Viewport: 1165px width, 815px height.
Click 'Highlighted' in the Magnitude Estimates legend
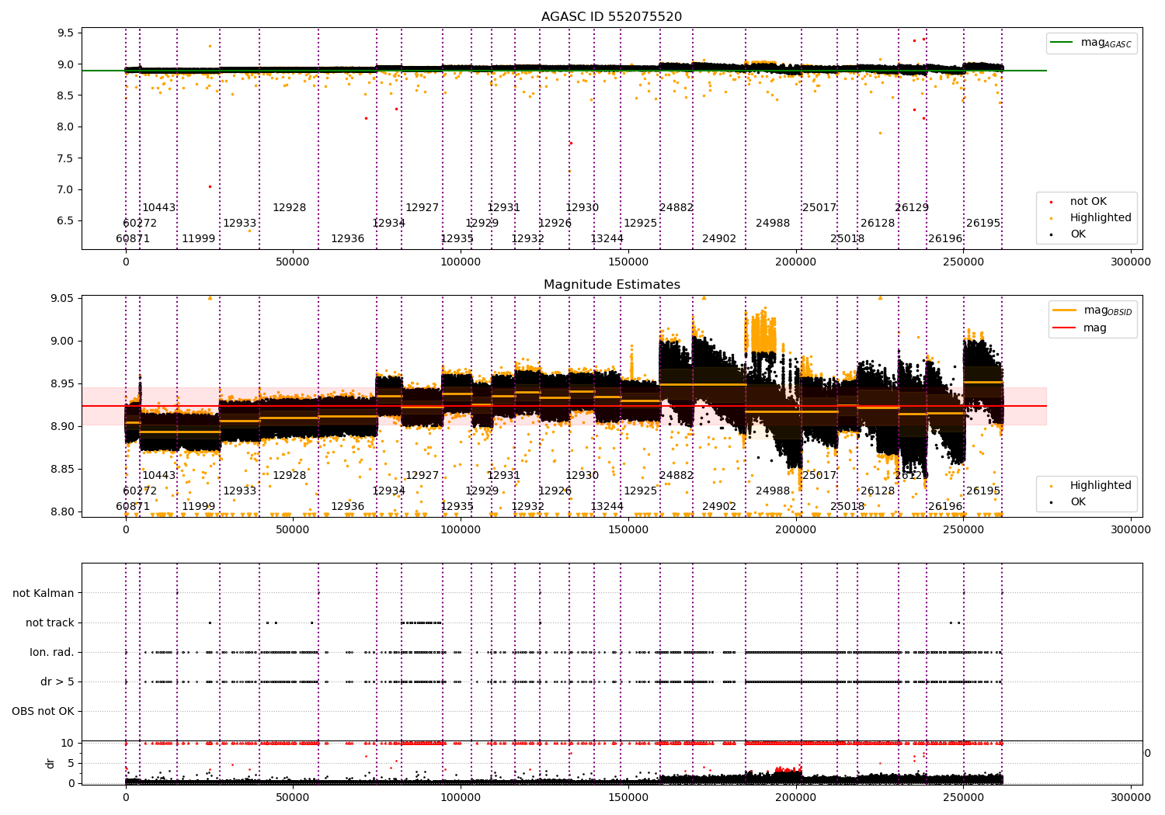1101,486
